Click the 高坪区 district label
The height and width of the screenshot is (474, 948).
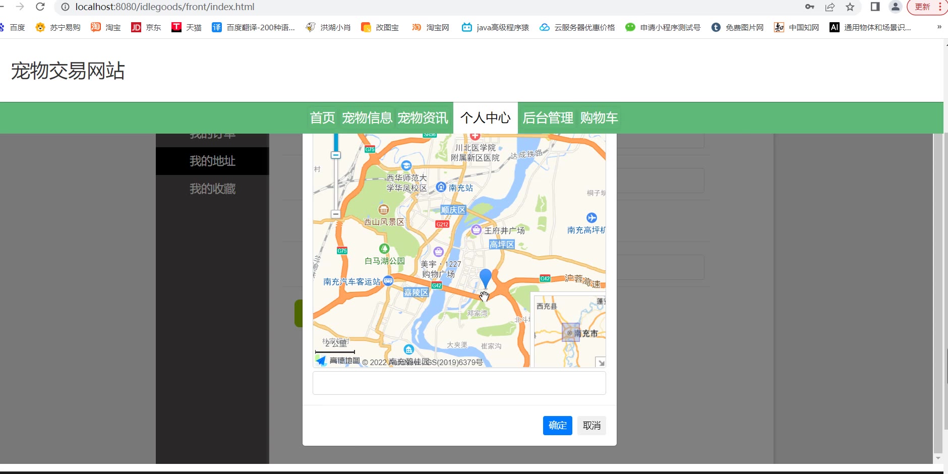(502, 245)
